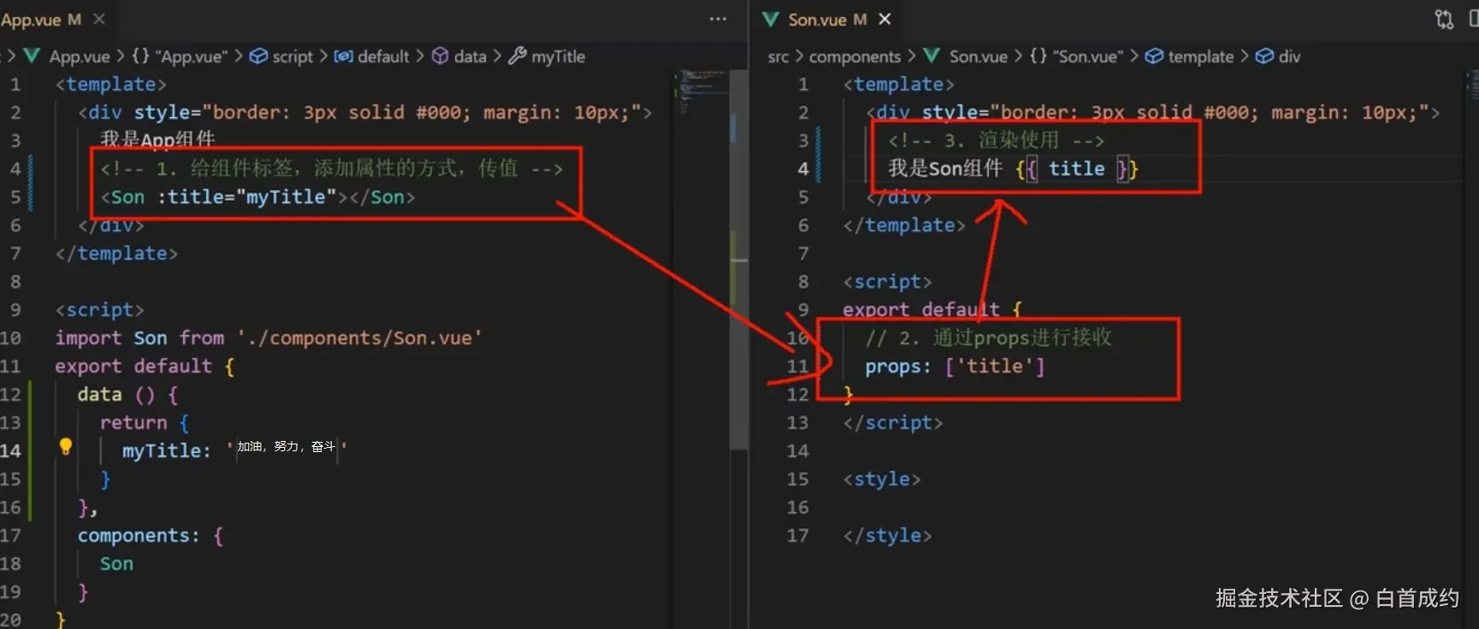Close the Son.vue tab
This screenshot has height=629, width=1479.
tap(884, 19)
